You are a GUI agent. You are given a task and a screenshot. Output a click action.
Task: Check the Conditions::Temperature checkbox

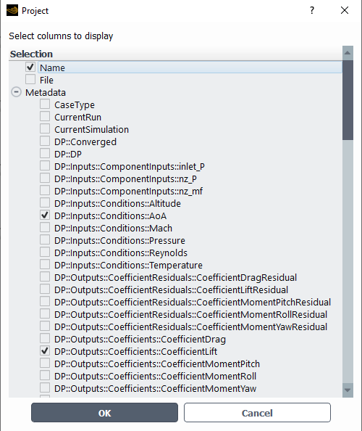pyautogui.click(x=45, y=265)
